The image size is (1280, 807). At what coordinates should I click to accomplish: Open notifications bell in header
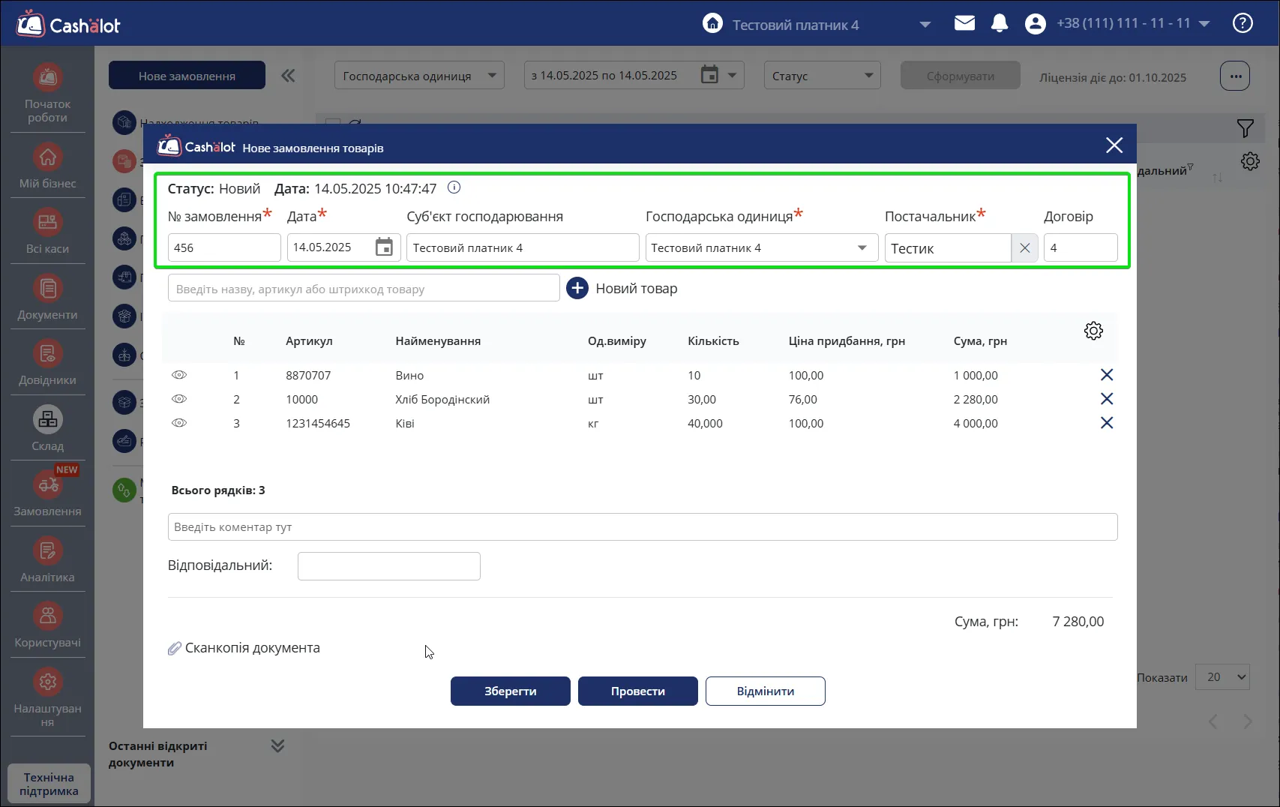pyautogui.click(x=999, y=23)
